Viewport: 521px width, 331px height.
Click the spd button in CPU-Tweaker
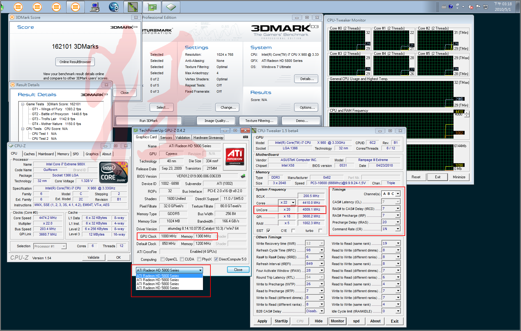coord(356,321)
